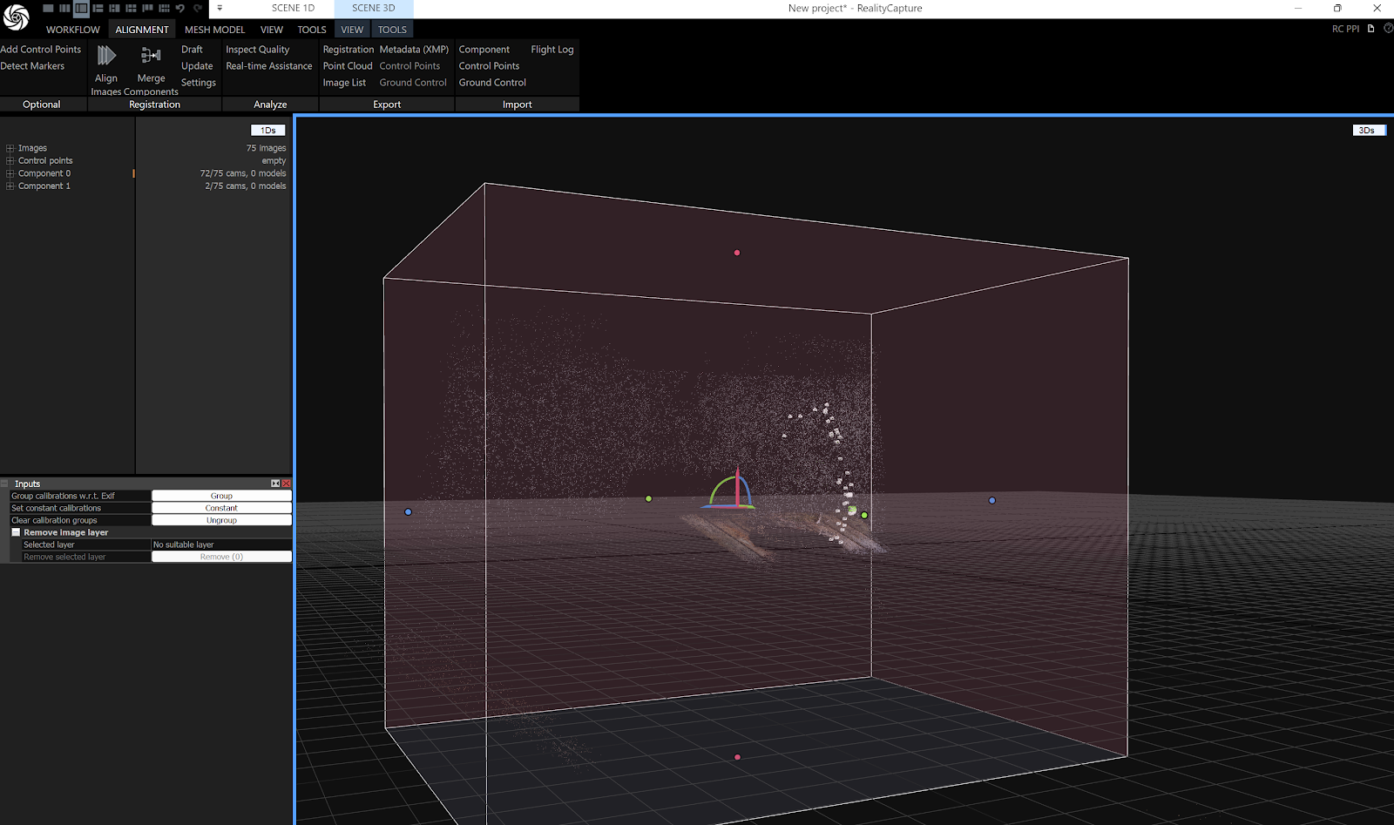Click the RC PPI label
The width and height of the screenshot is (1394, 825).
1345,29
